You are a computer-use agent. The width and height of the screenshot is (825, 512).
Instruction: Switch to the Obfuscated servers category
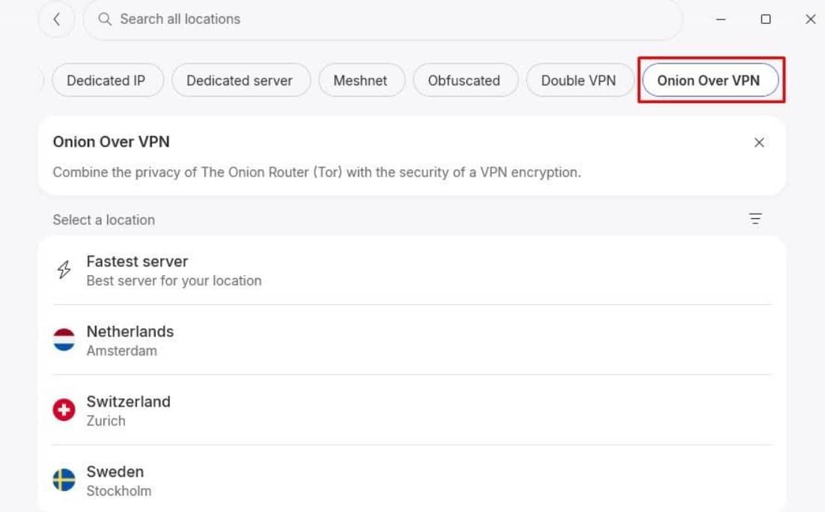click(x=465, y=80)
